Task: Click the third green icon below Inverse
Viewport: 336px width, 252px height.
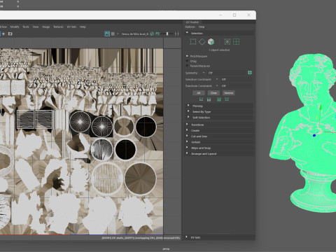Action: (219, 99)
